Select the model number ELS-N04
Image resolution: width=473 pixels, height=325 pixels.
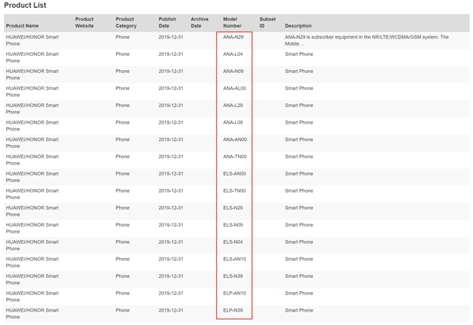pos(233,242)
